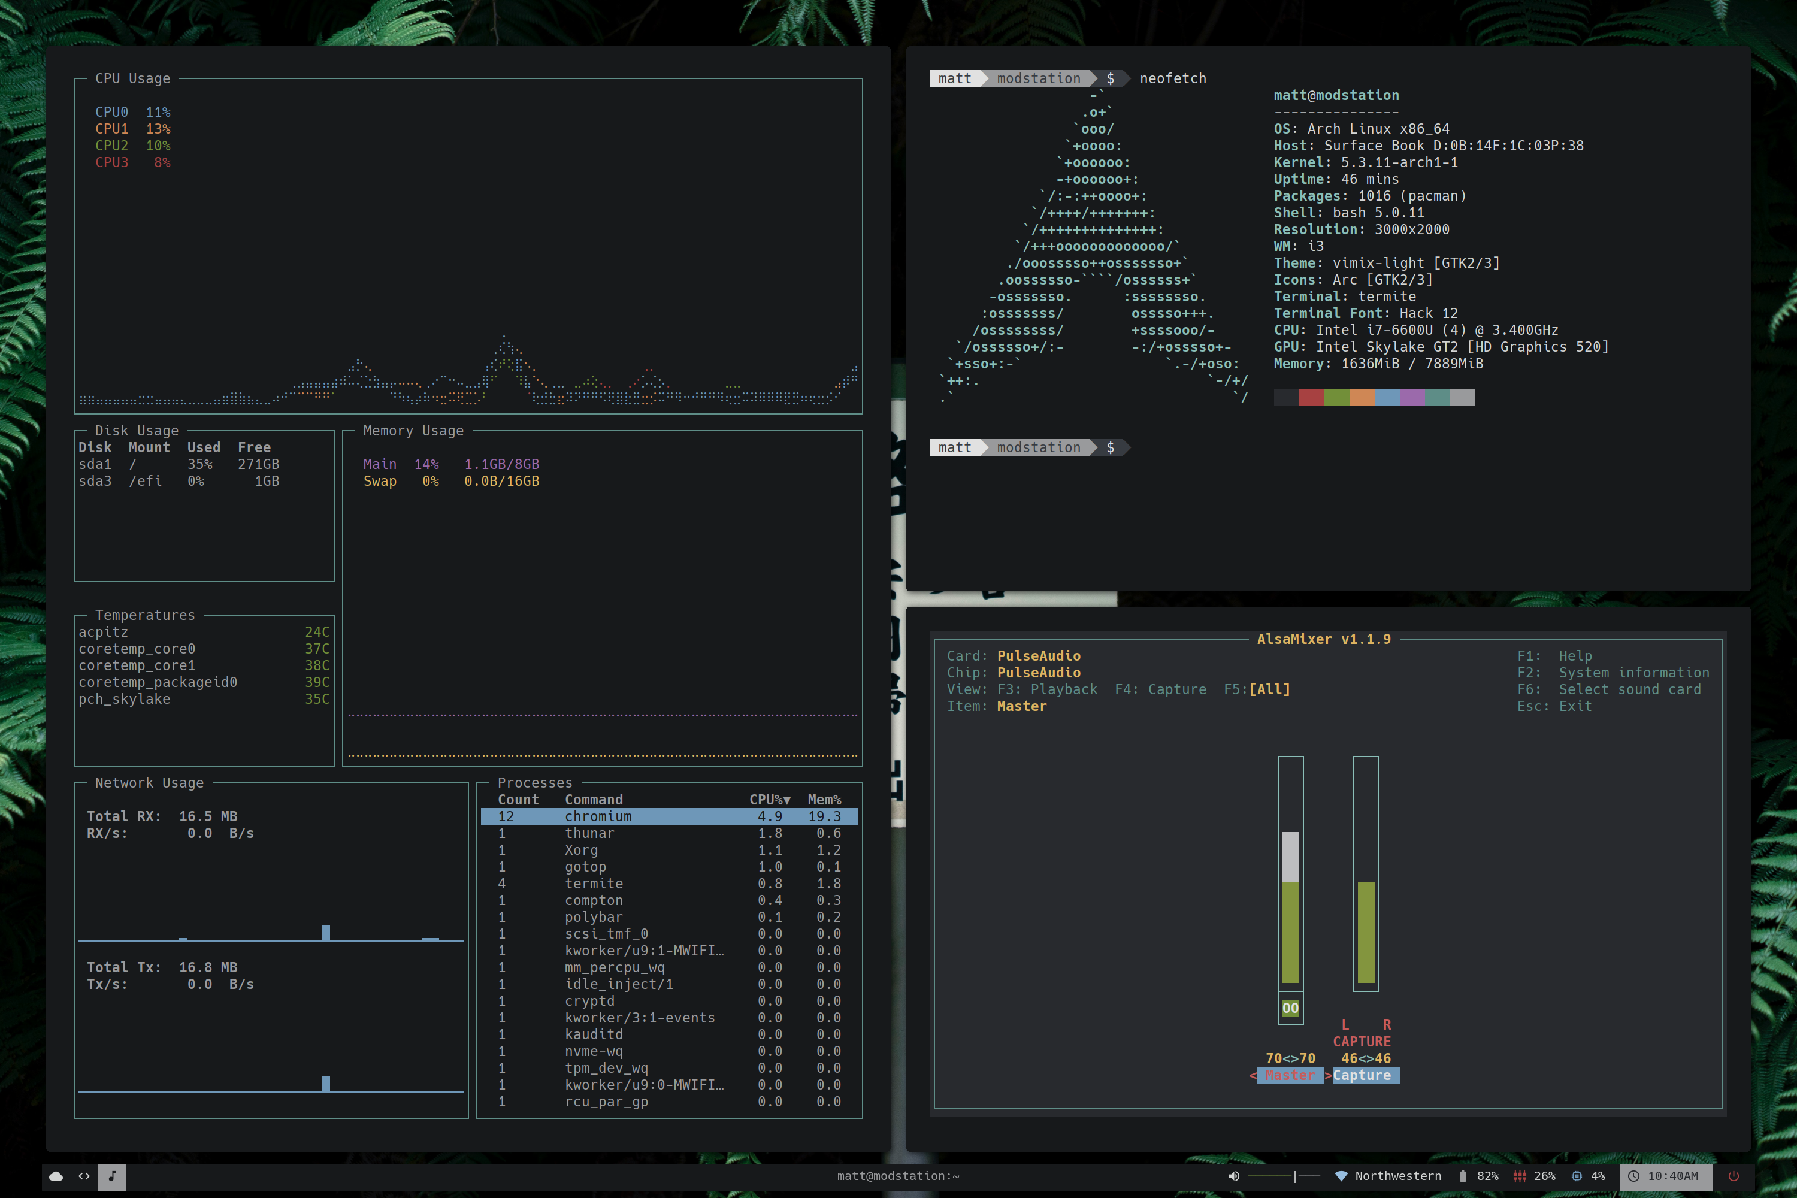Click the battery icon showing 82%
1797x1198 pixels.
1462,1176
